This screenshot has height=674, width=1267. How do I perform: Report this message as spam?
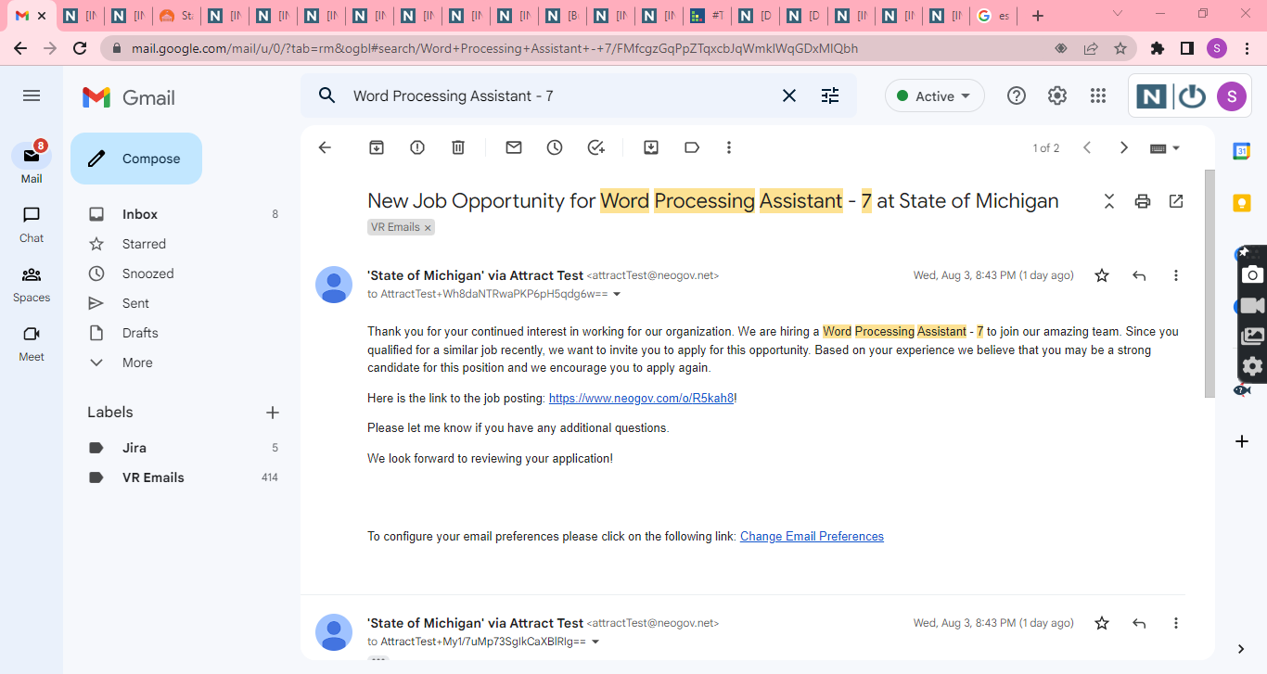pos(417,147)
